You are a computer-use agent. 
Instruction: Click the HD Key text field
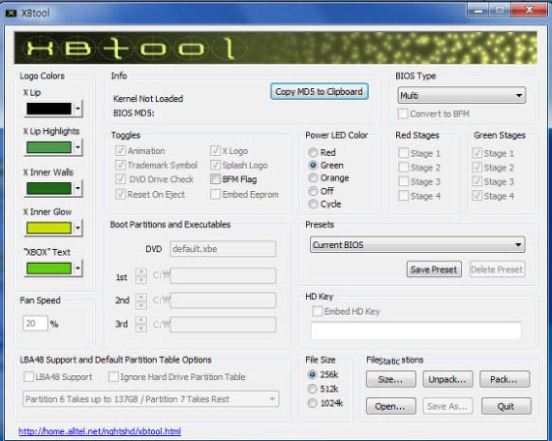[416, 331]
